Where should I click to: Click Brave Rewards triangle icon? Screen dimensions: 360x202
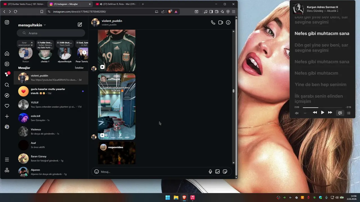point(176,12)
